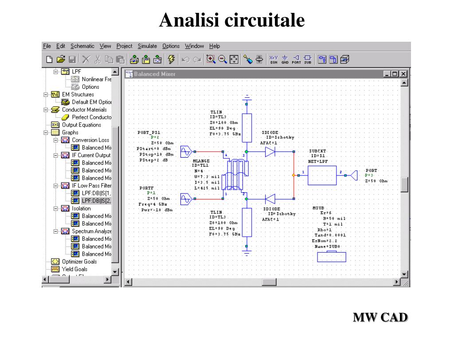Click the project tree horizontal scroll-right arrow
This screenshot has height=341, width=454.
107,280
